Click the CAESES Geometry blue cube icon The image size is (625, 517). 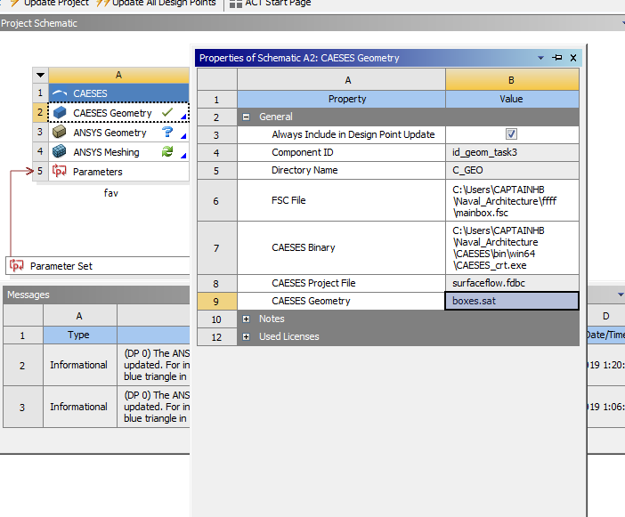click(x=60, y=113)
